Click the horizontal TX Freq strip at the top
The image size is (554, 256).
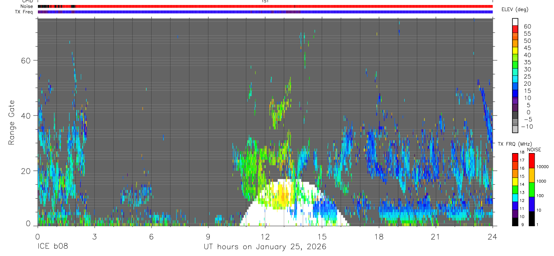(x=265, y=12)
